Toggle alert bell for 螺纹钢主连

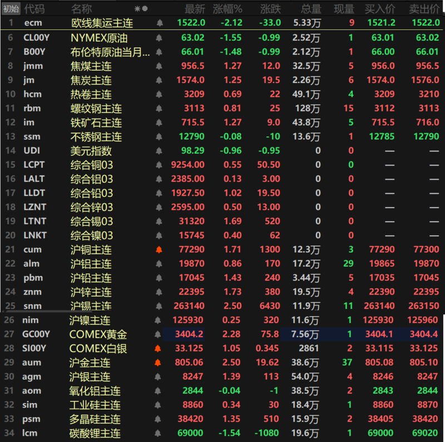tap(159, 109)
